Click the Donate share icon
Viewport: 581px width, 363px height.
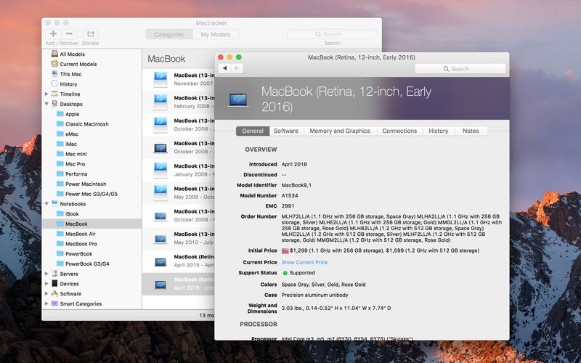[90, 34]
